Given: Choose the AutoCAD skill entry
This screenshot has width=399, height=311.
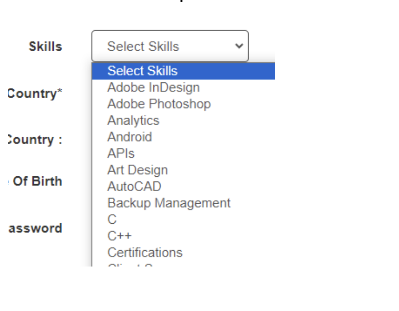Looking at the screenshot, I should pos(134,186).
